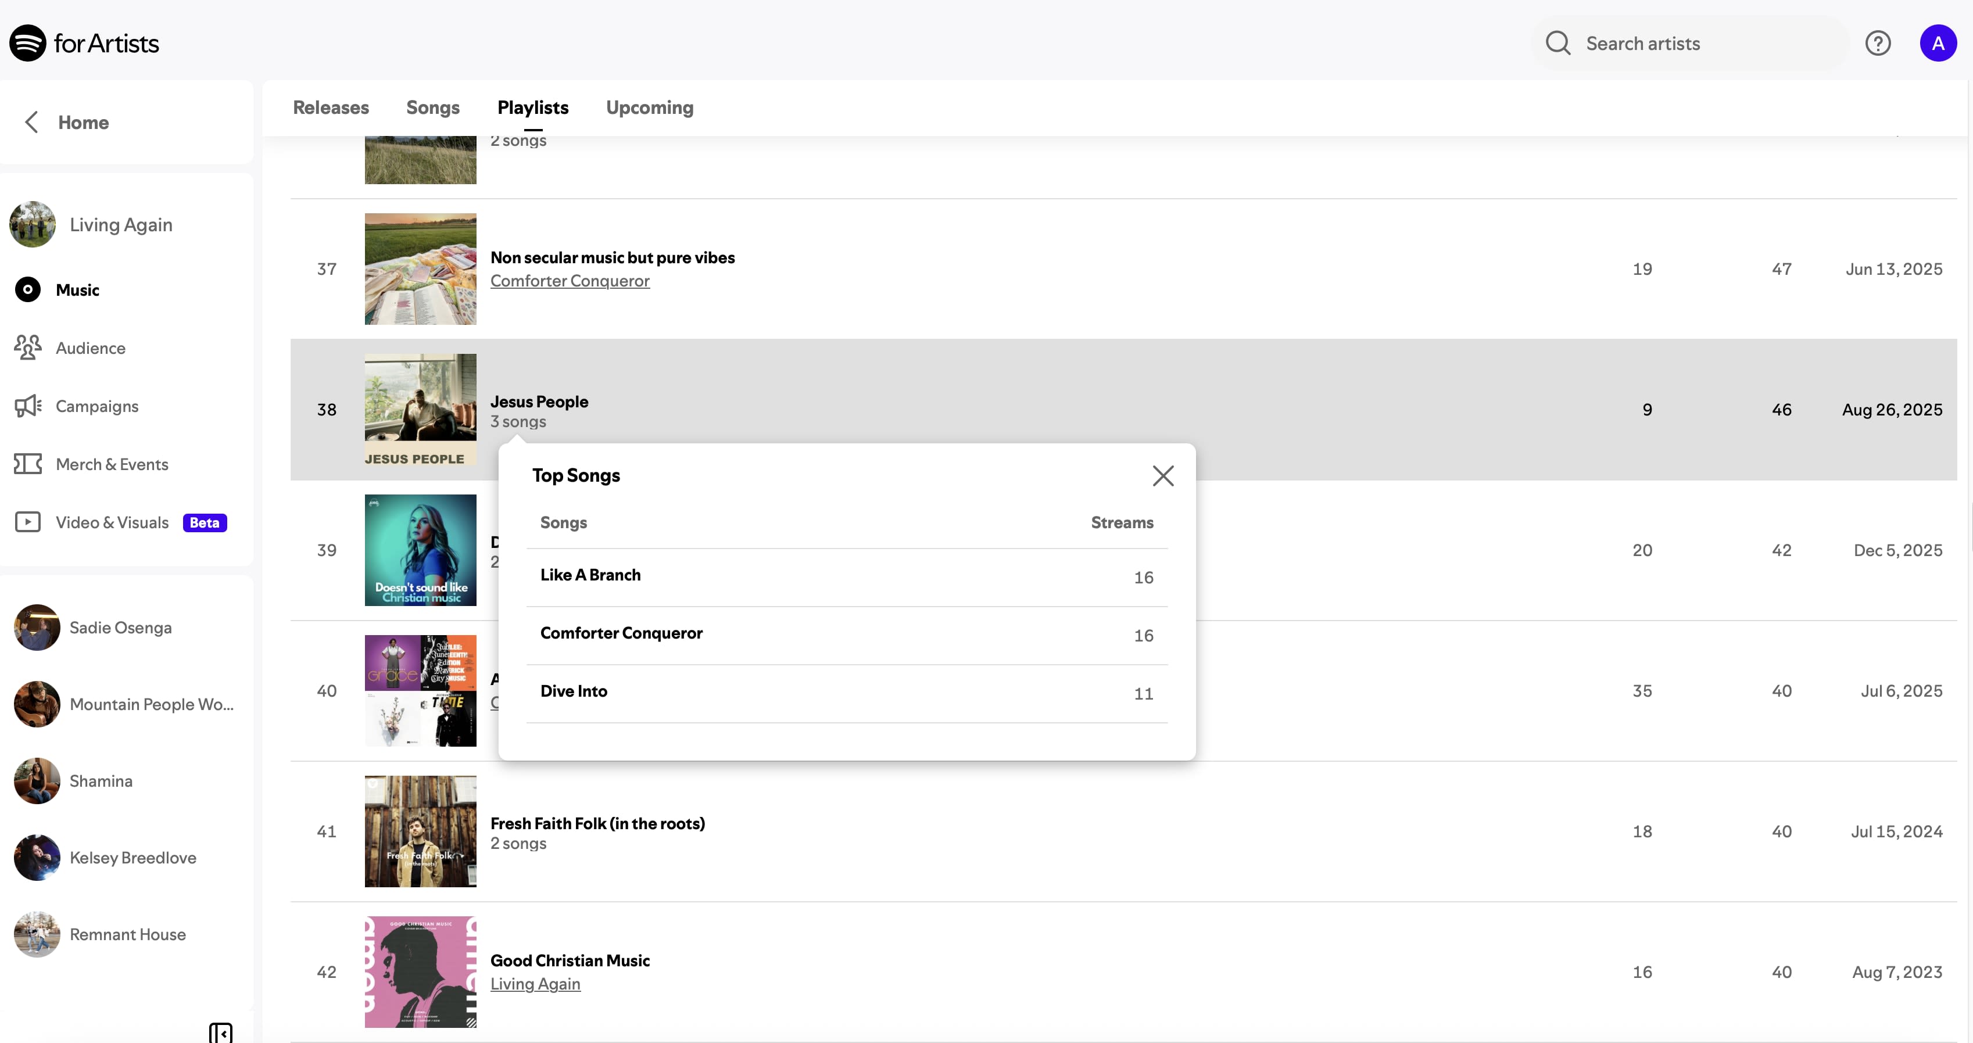Image resolution: width=1973 pixels, height=1043 pixels.
Task: Open the Living Again link under Good Christian Music
Action: [535, 984]
